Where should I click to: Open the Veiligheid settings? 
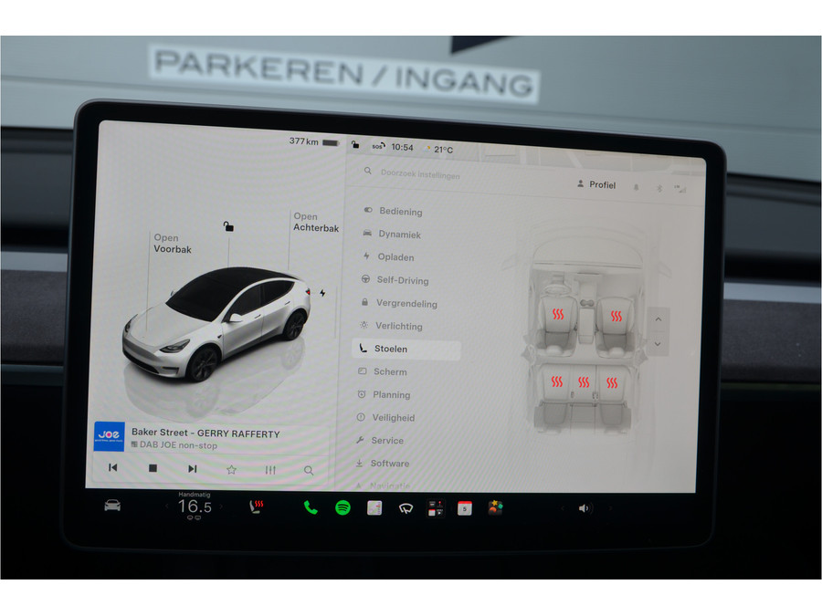(x=385, y=417)
